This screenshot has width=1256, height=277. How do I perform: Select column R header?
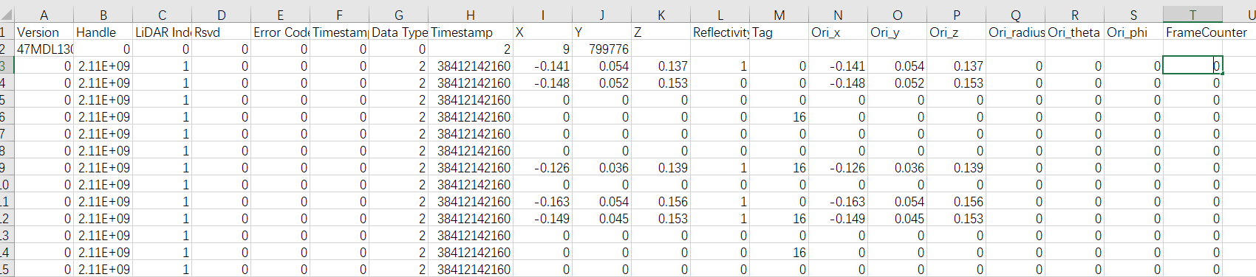pos(1075,15)
